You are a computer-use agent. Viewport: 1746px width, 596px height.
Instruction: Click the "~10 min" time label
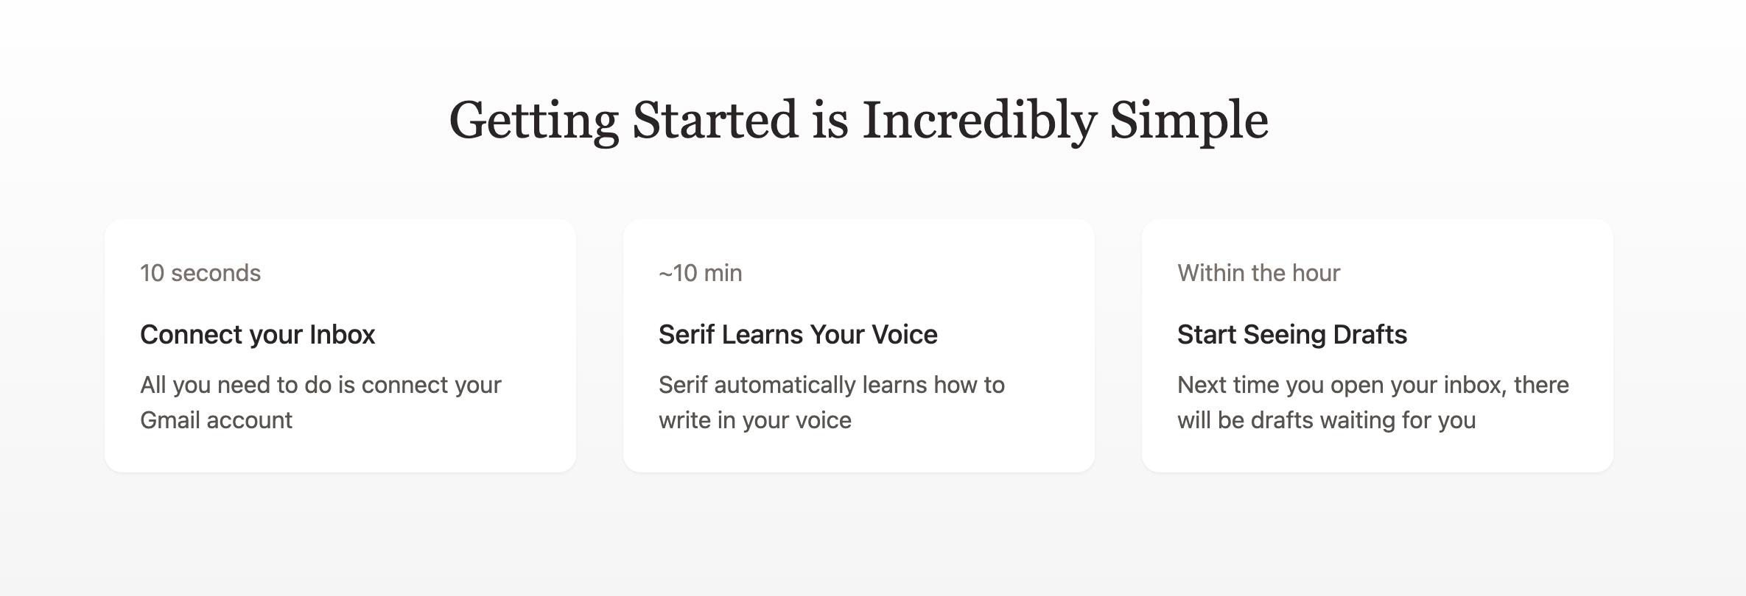pos(700,273)
